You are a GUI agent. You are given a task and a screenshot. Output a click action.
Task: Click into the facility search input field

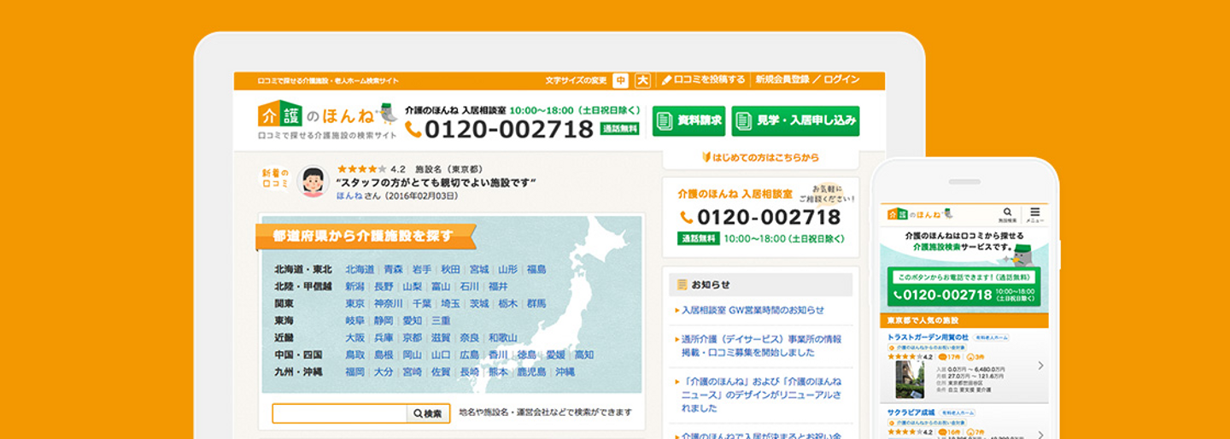[340, 413]
